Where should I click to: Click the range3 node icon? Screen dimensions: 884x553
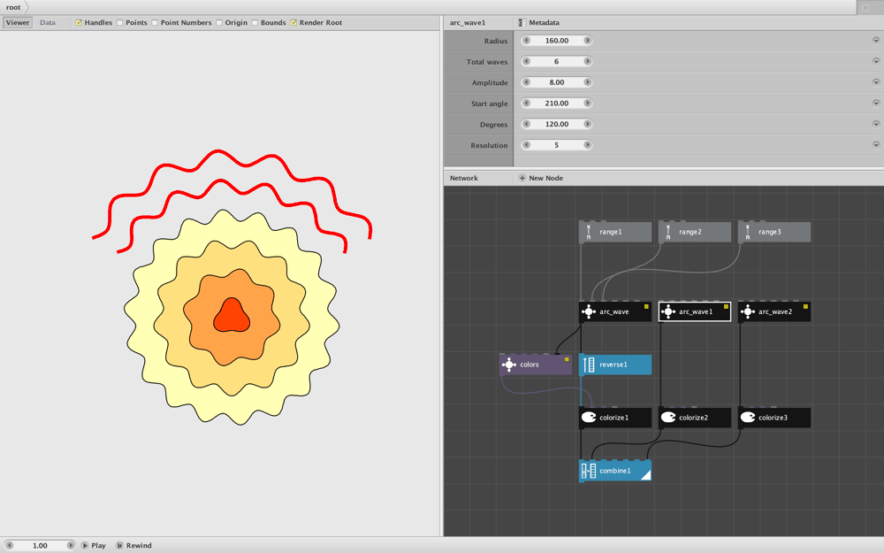[748, 232]
